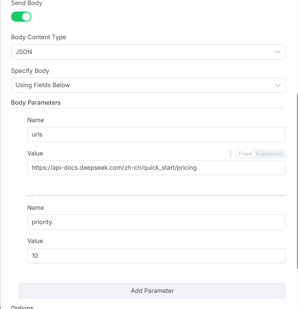Click the Body Parameters section heading
The height and width of the screenshot is (309, 298).
click(36, 102)
